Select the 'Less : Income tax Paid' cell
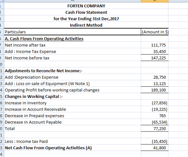The width and height of the screenshot is (188, 157). point(73,142)
